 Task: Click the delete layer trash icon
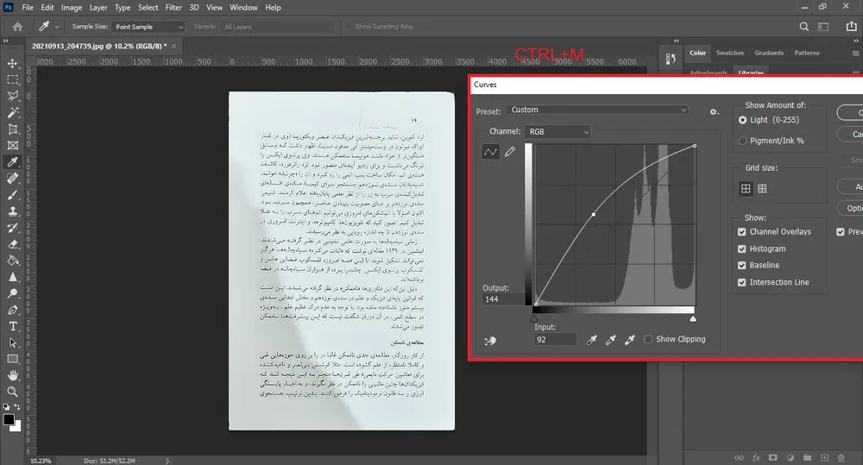click(841, 458)
